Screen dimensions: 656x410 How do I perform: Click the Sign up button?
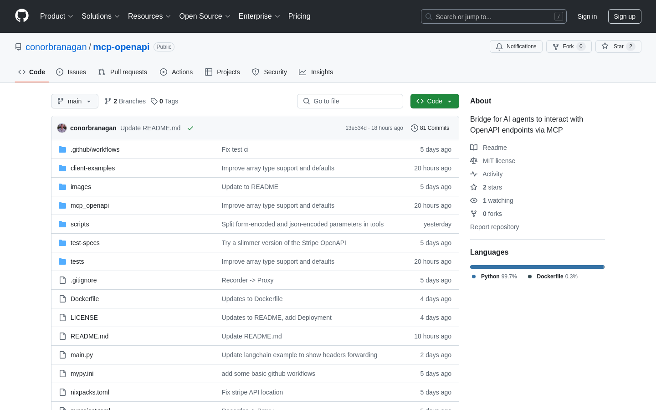625,16
